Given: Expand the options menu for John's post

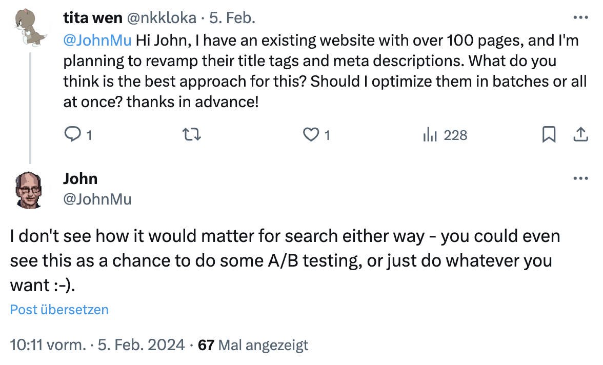Looking at the screenshot, I should pos(580,178).
